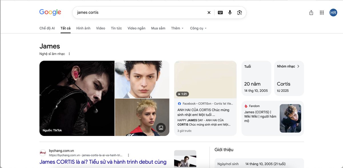Go to the Tin tức tab

click(x=116, y=28)
